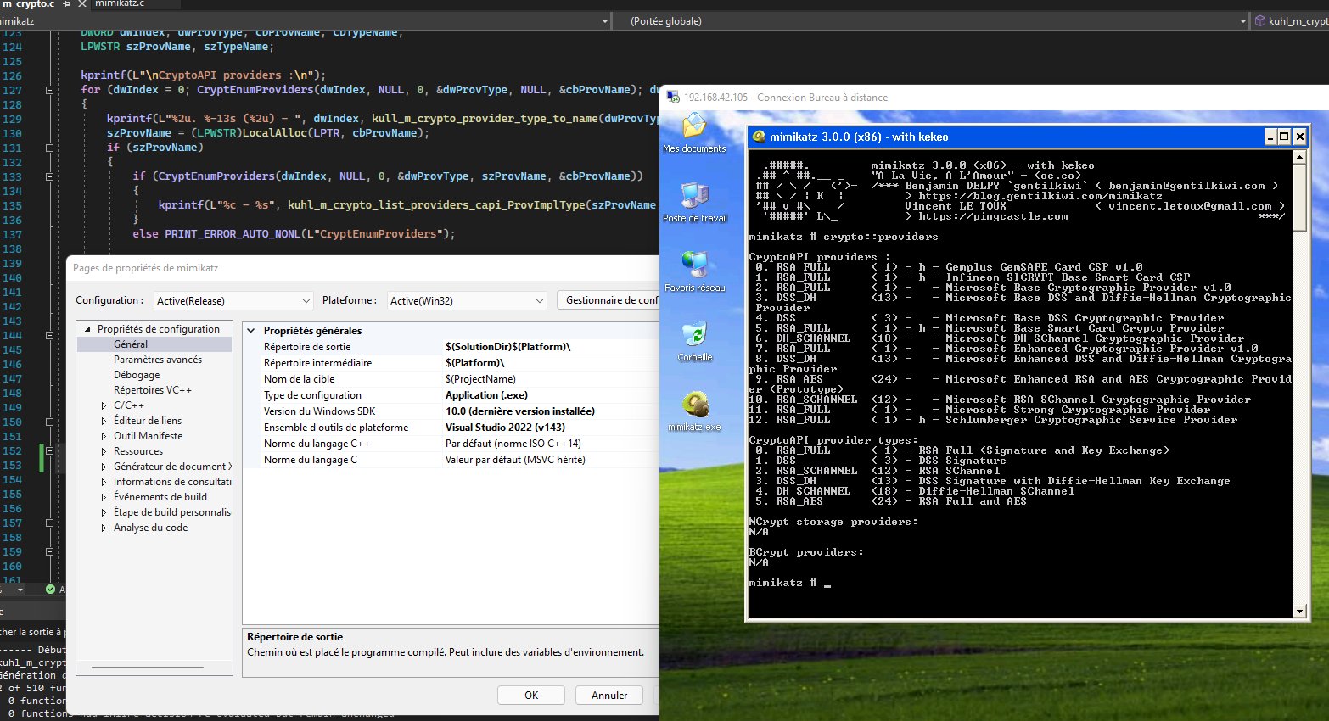
Task: Click the green check status icon below the editor
Action: [50, 589]
